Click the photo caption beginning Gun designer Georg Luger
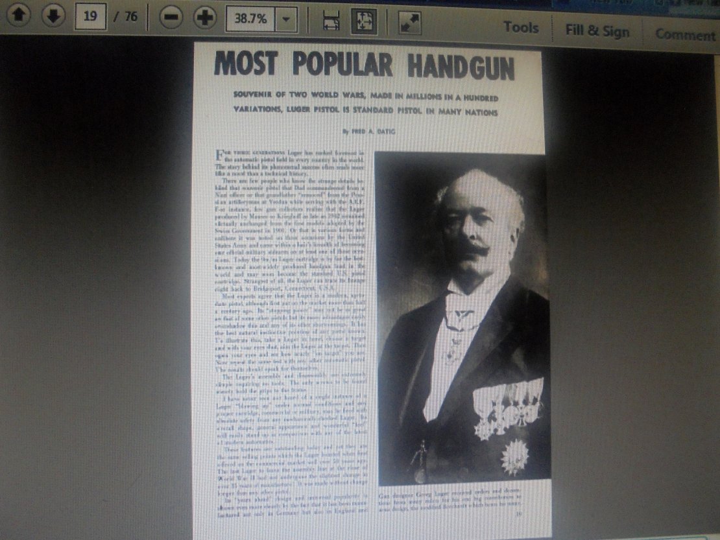The width and height of the screenshot is (720, 540). pyautogui.click(x=450, y=500)
